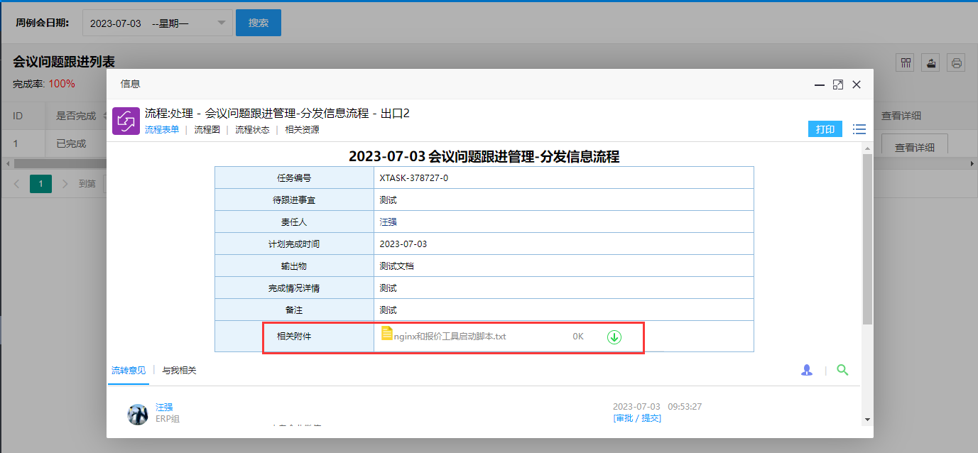Select the 与我相关 tab
The width and height of the screenshot is (978, 453).
[x=179, y=371]
